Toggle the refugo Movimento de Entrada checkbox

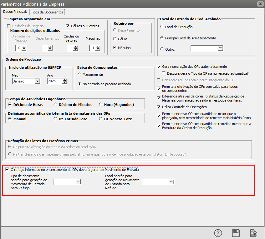[7, 170]
